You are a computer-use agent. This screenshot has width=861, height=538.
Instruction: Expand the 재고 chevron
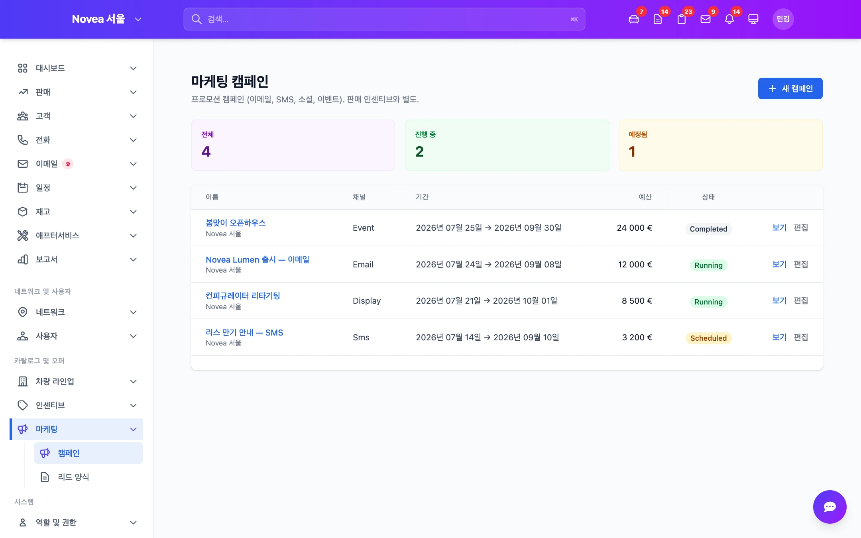(x=134, y=212)
